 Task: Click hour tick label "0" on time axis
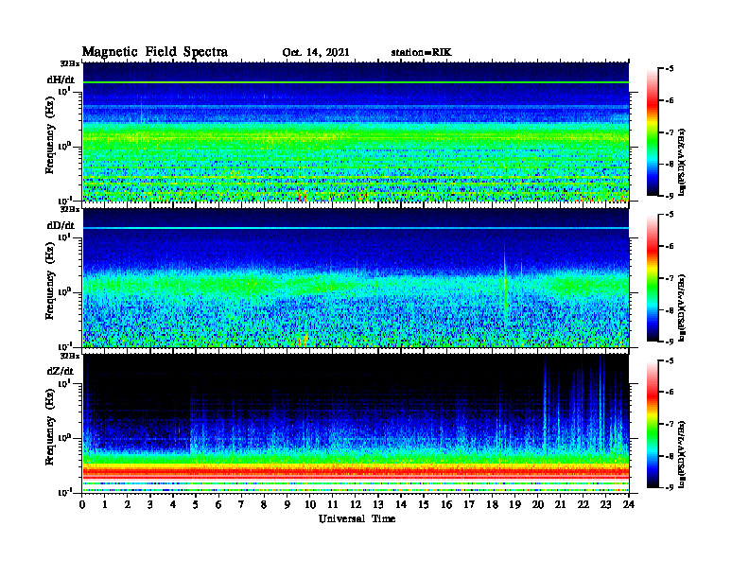click(82, 504)
